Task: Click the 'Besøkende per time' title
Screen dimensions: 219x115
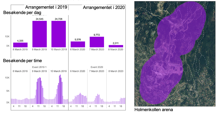Action: [x=22, y=61]
